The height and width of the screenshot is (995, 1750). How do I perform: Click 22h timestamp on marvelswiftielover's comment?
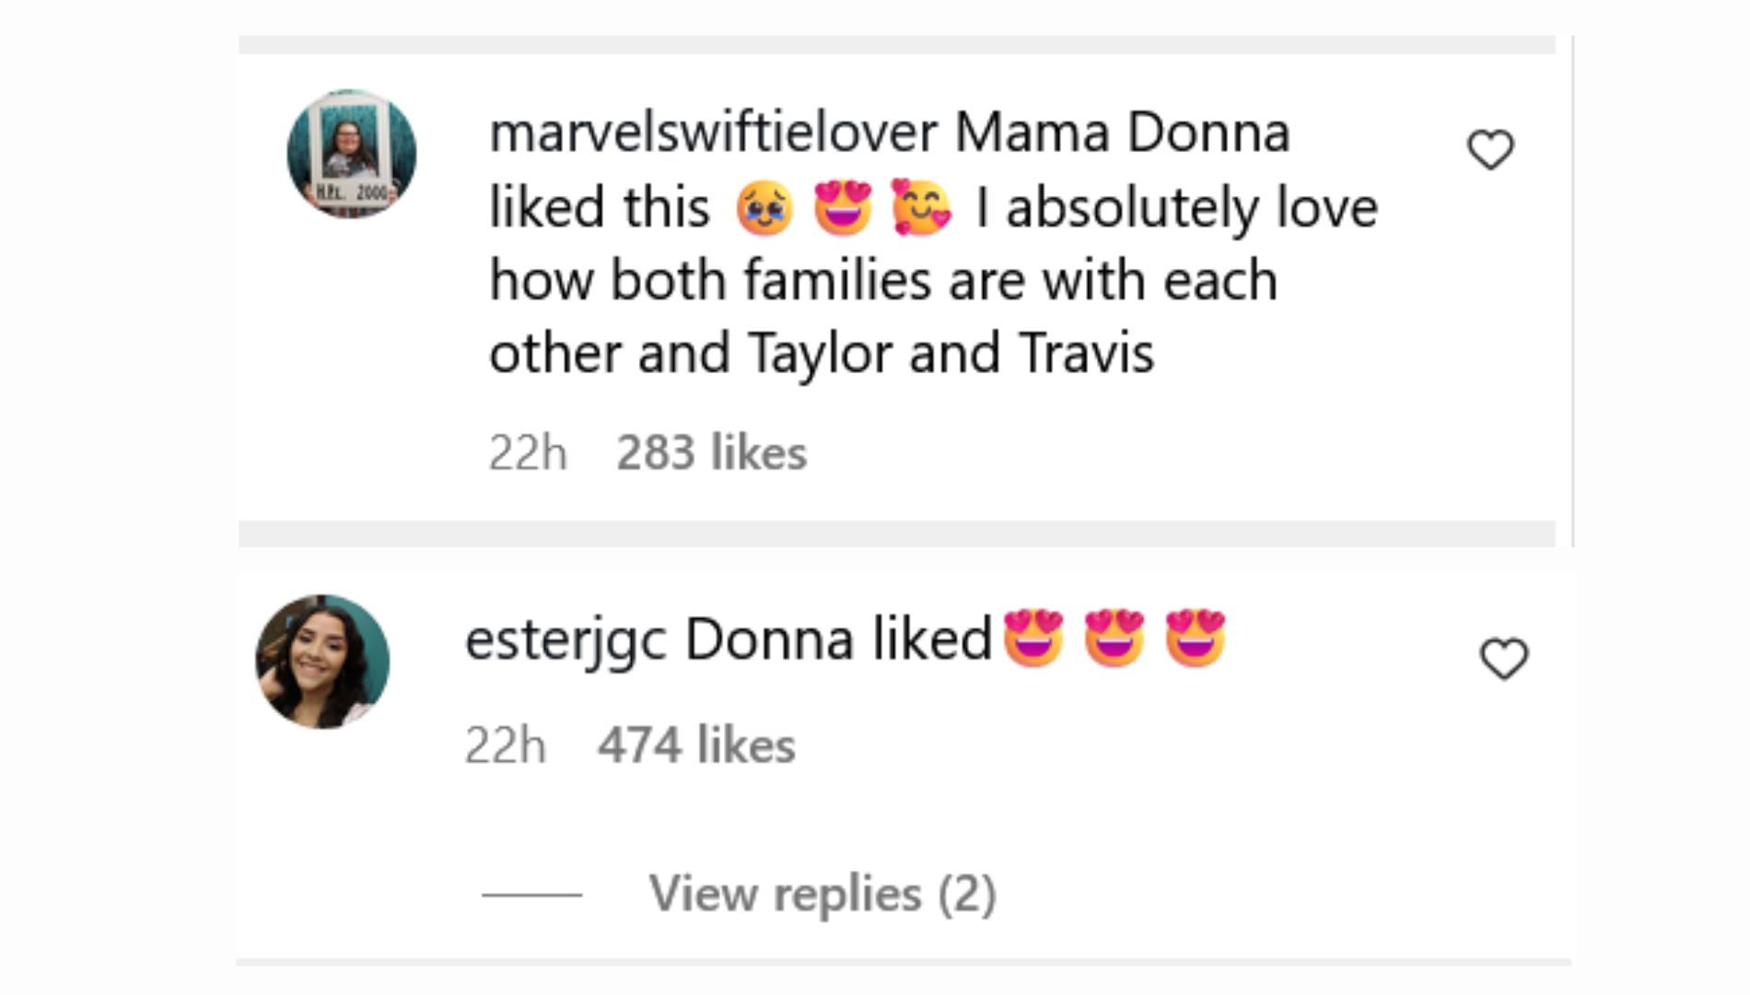527,452
